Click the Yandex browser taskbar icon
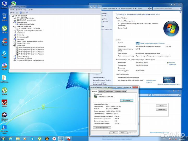 (x=54, y=138)
